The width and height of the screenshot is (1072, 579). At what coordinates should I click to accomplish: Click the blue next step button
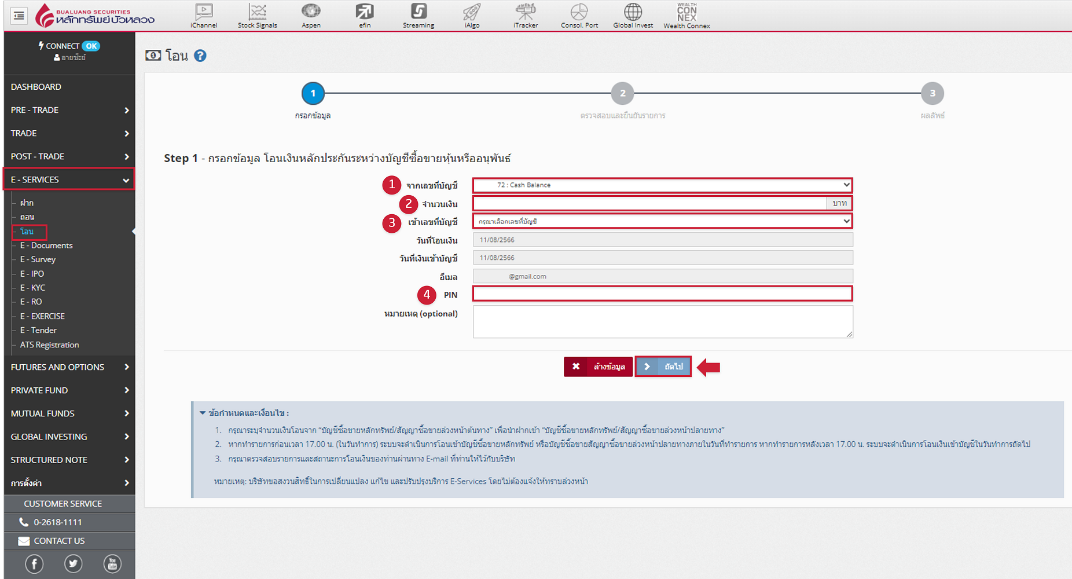click(x=663, y=367)
